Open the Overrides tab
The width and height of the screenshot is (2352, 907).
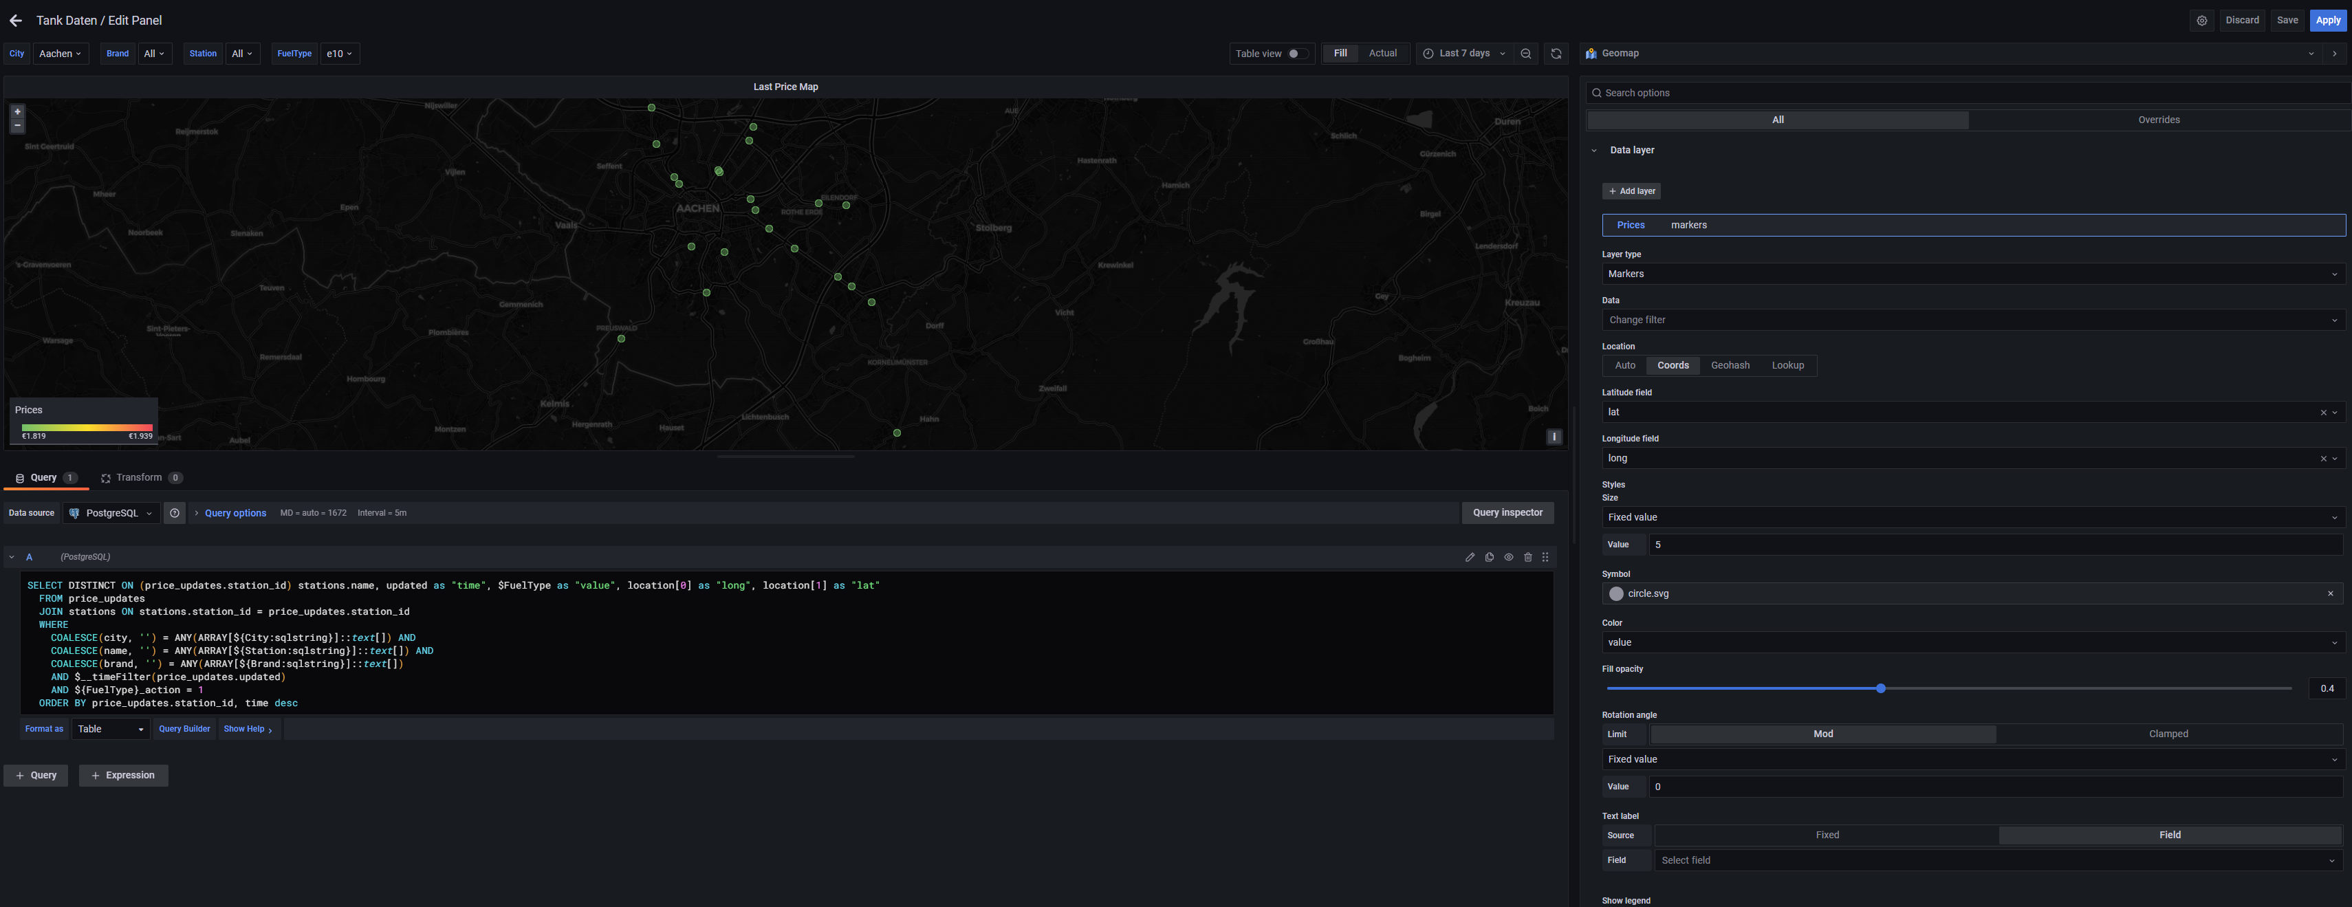coord(2157,120)
